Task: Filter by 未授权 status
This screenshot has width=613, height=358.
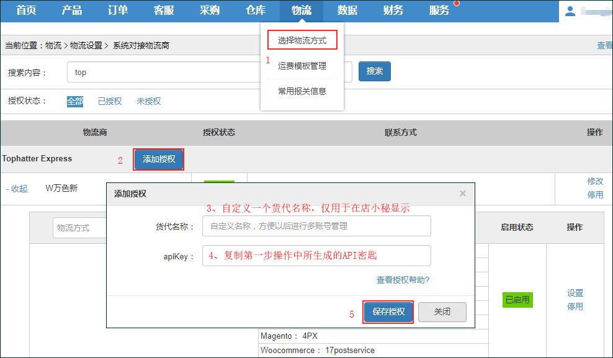Action: coord(148,101)
